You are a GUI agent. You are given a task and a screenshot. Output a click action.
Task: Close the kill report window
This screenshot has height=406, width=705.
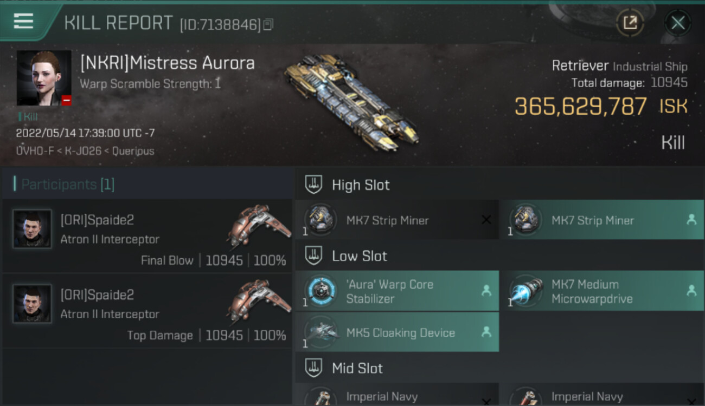(678, 23)
